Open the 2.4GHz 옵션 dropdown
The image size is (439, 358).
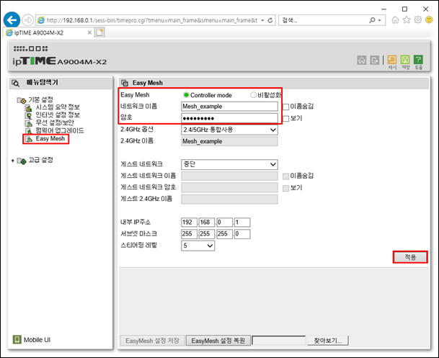(229, 130)
